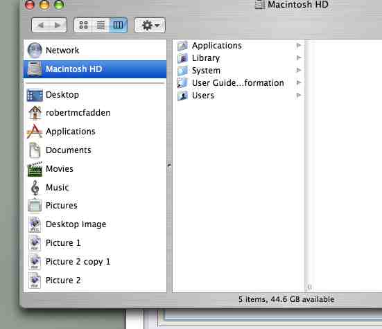Click the sidebar Applications label
The width and height of the screenshot is (382, 329).
71,132
